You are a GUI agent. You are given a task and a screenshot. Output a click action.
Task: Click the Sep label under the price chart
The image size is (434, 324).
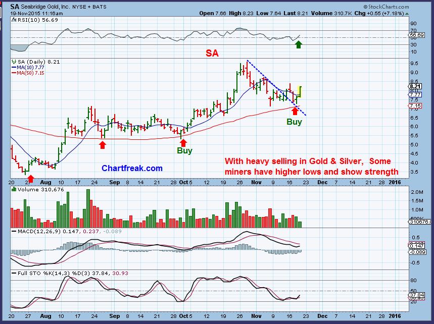point(114,183)
